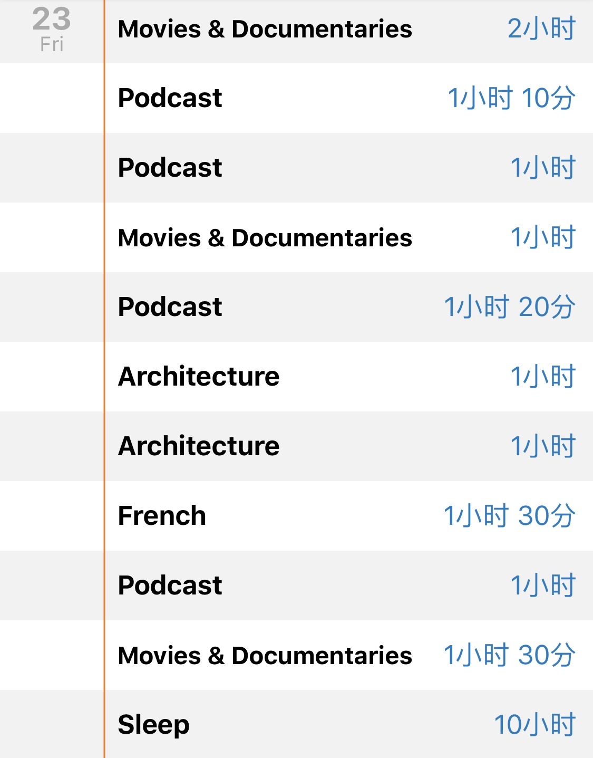Open the first Architecture entry
Image resolution: width=593 pixels, height=758 pixels.
[348, 377]
